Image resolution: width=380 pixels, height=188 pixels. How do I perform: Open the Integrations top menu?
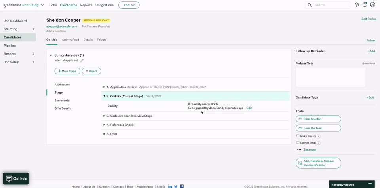coord(104,5)
